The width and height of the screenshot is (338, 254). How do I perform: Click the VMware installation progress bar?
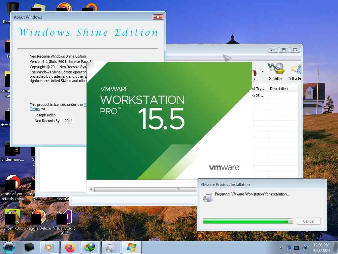(248, 221)
